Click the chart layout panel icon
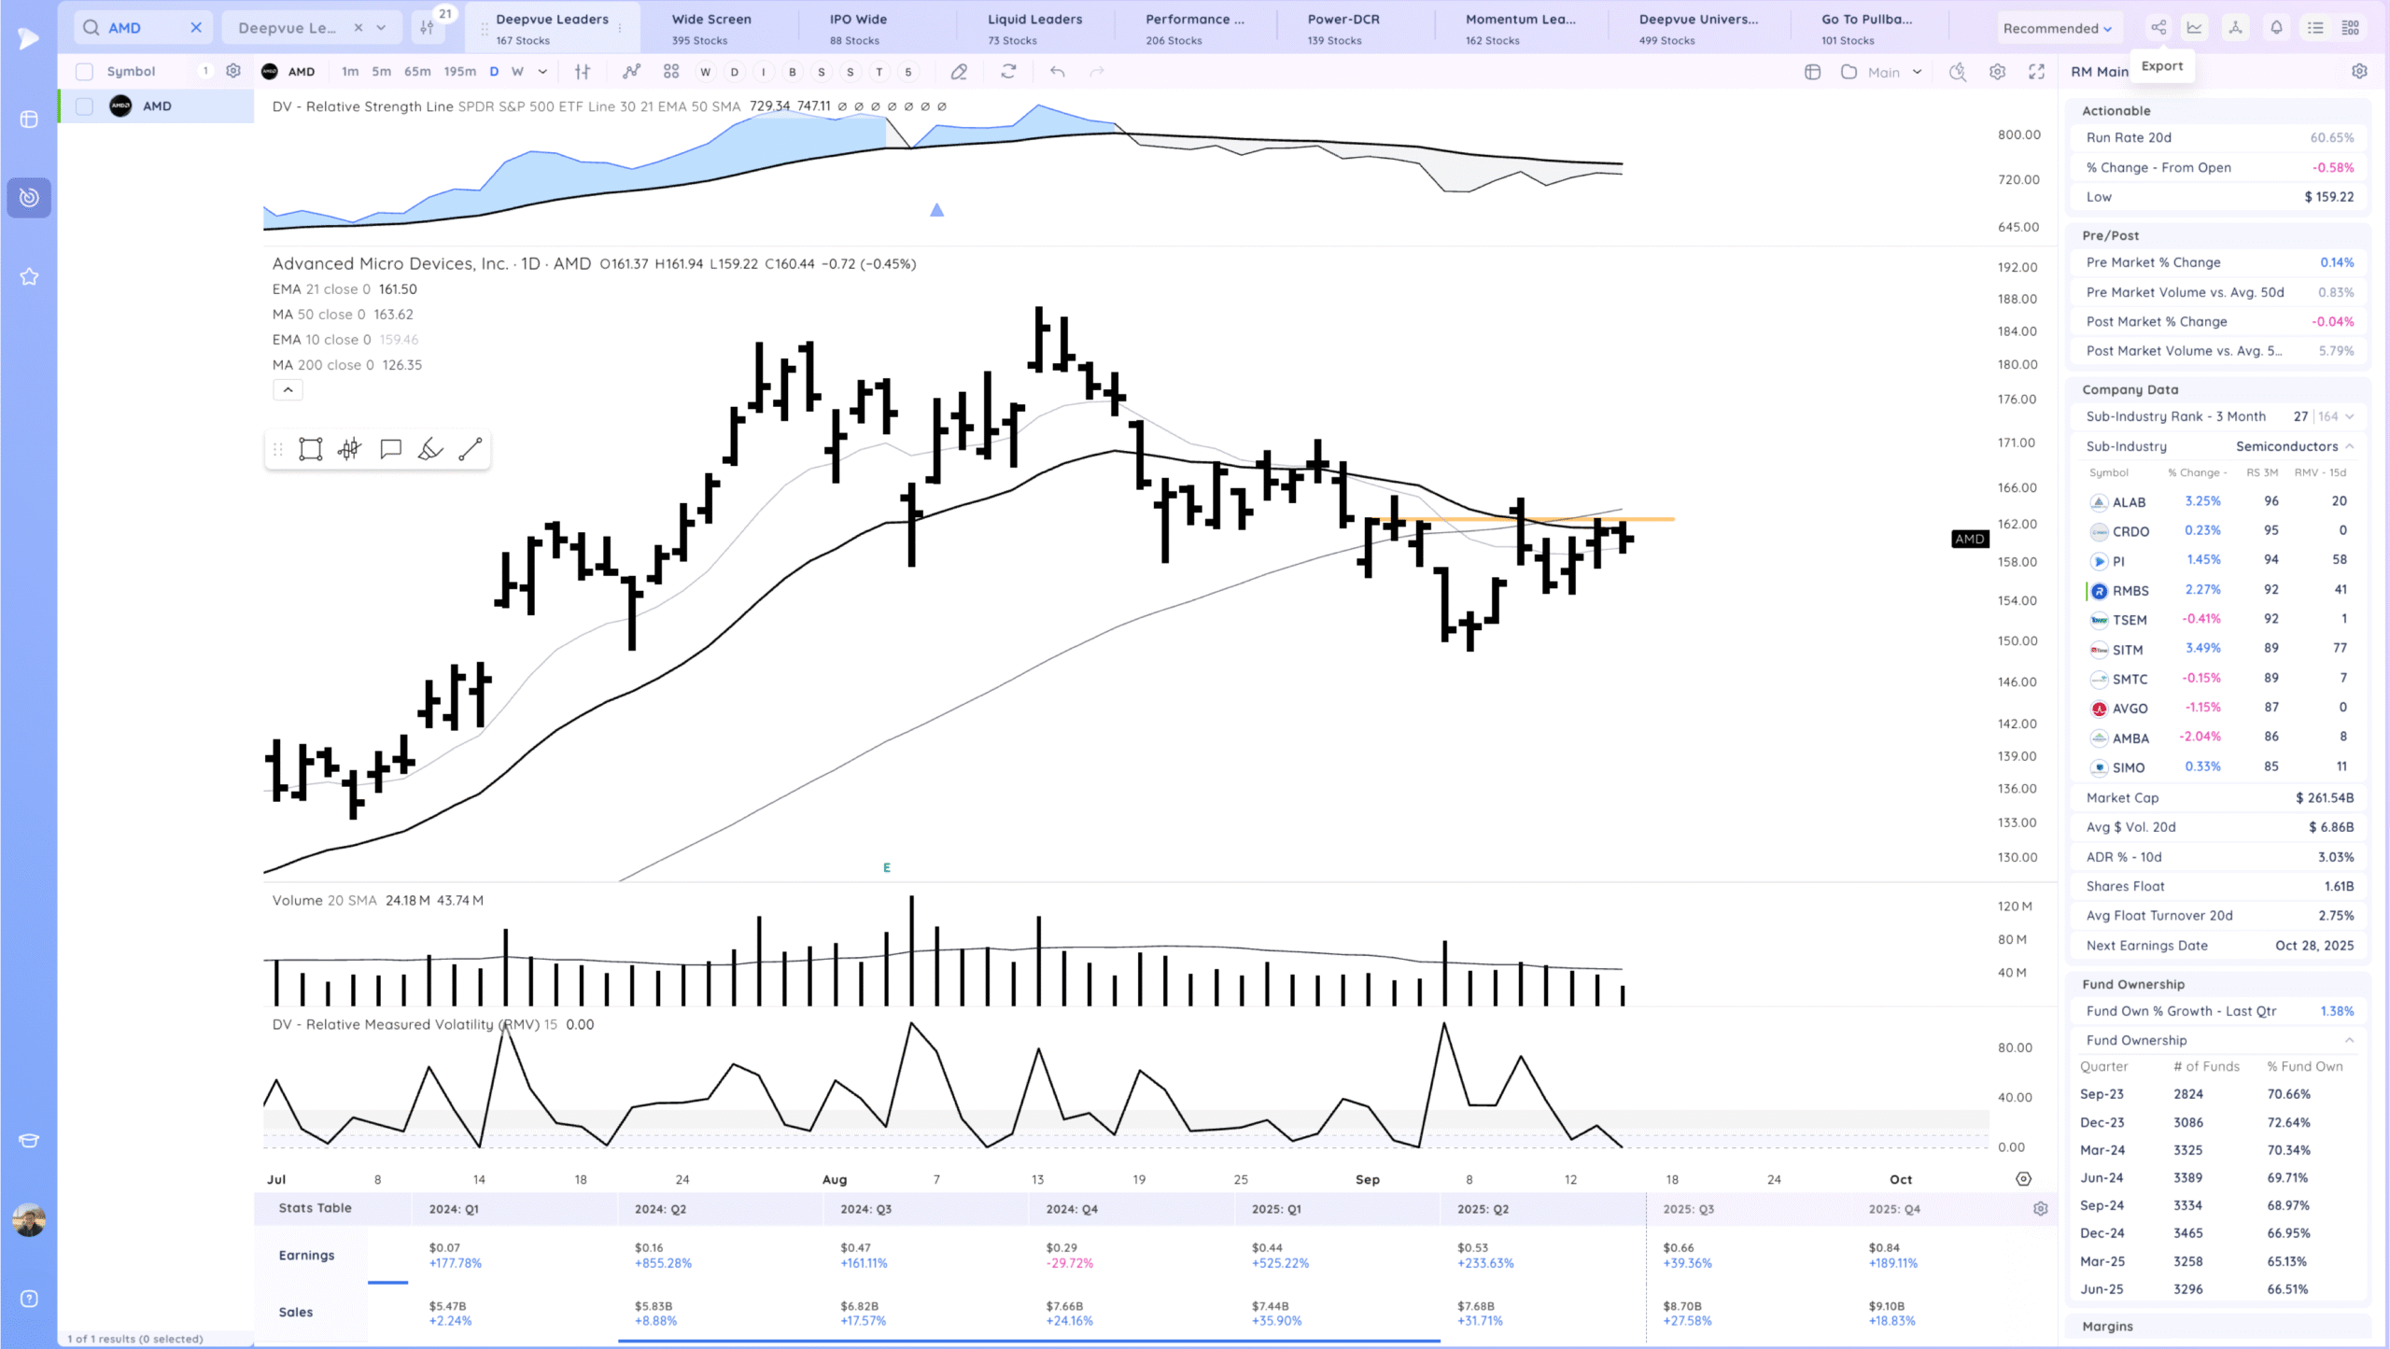This screenshot has height=1349, width=2390. pos(1813,72)
